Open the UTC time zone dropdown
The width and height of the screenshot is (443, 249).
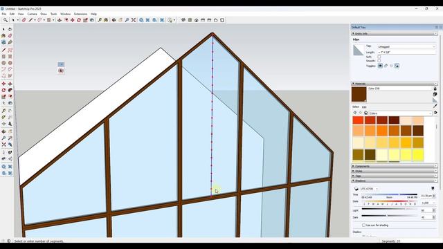point(369,189)
